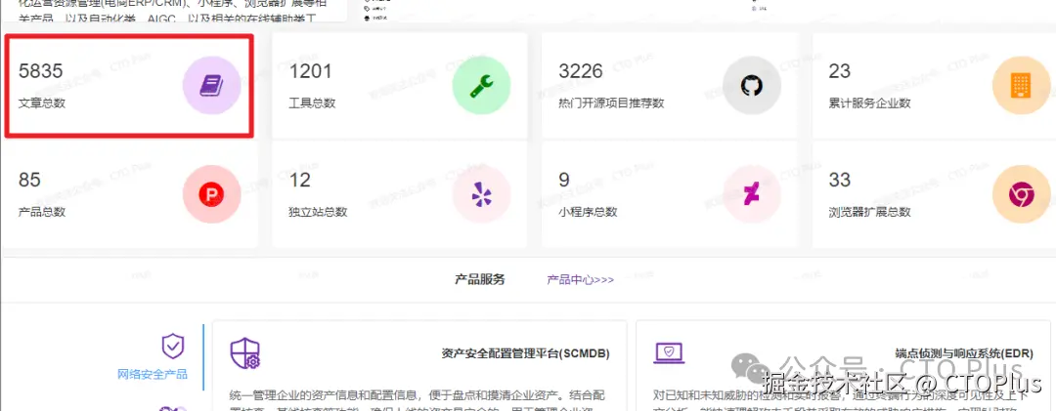
Task: Click the 33 browser extension count
Action: (840, 180)
